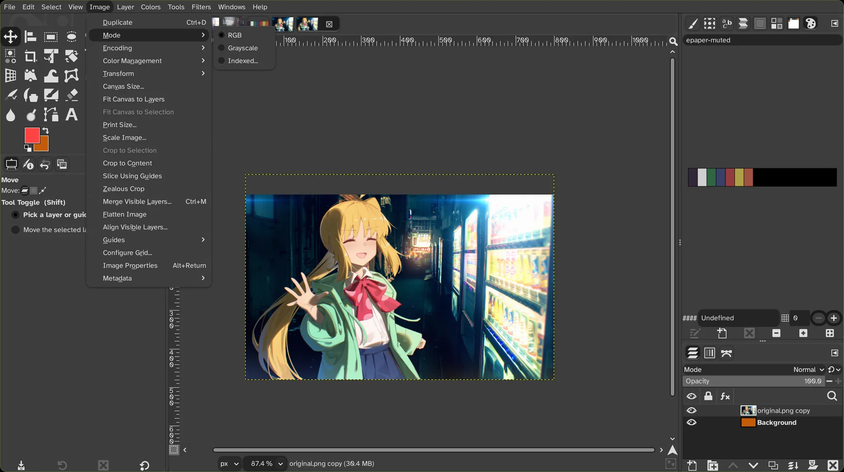Click Crop to Content menu entry
Screen dimensions: 844x472
point(149,163)
